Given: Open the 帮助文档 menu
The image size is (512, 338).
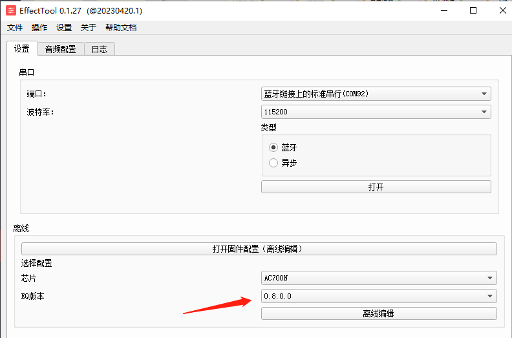Looking at the screenshot, I should [121, 28].
